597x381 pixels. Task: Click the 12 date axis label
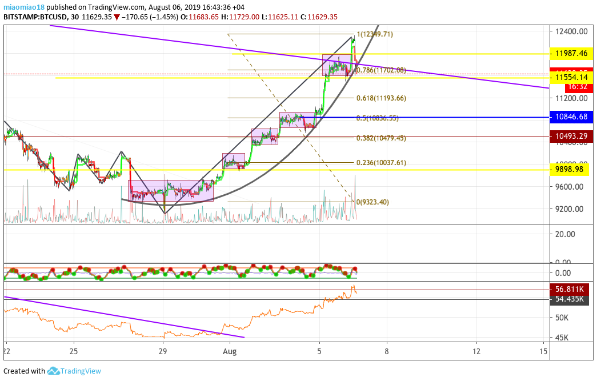click(476, 351)
